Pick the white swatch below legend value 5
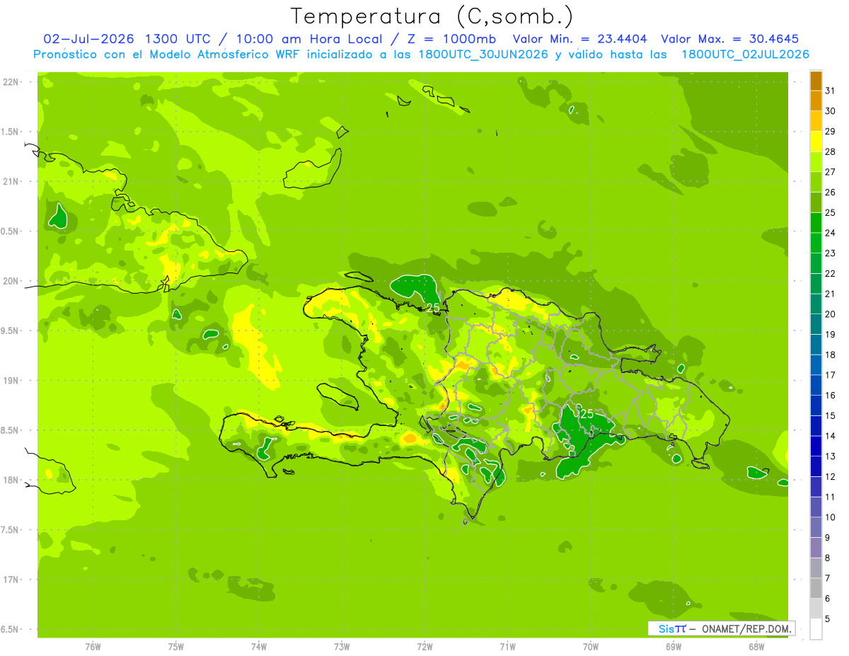This screenshot has width=849, height=656. [x=816, y=629]
